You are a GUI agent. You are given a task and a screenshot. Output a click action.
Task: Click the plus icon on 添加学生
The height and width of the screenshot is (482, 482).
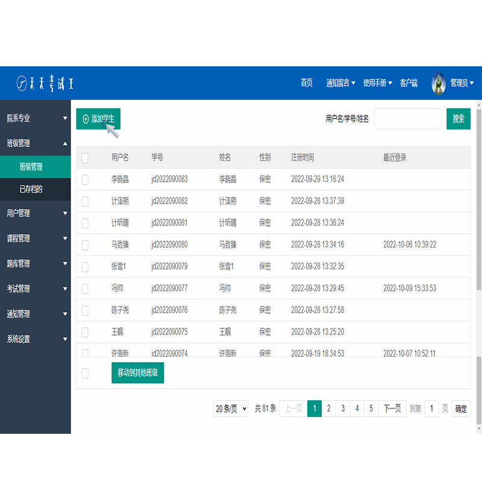(86, 119)
